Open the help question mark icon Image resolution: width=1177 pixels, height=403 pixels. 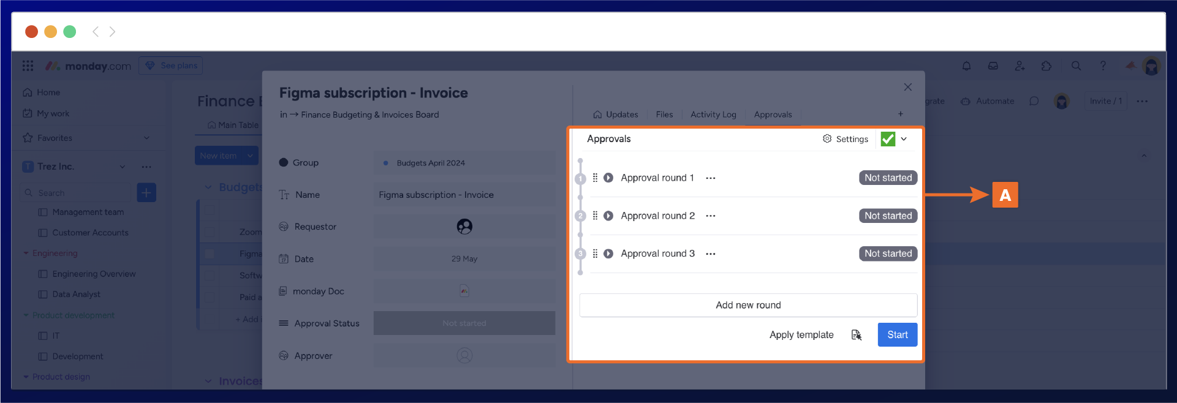(x=1103, y=66)
